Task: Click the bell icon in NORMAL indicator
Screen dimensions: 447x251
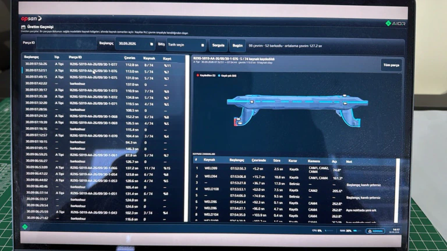Action: coord(370,231)
